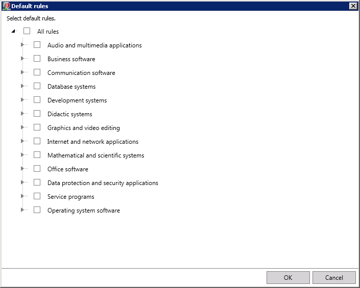Select the Communication software checkbox
Screen dimensions: 360x288
pos(37,72)
